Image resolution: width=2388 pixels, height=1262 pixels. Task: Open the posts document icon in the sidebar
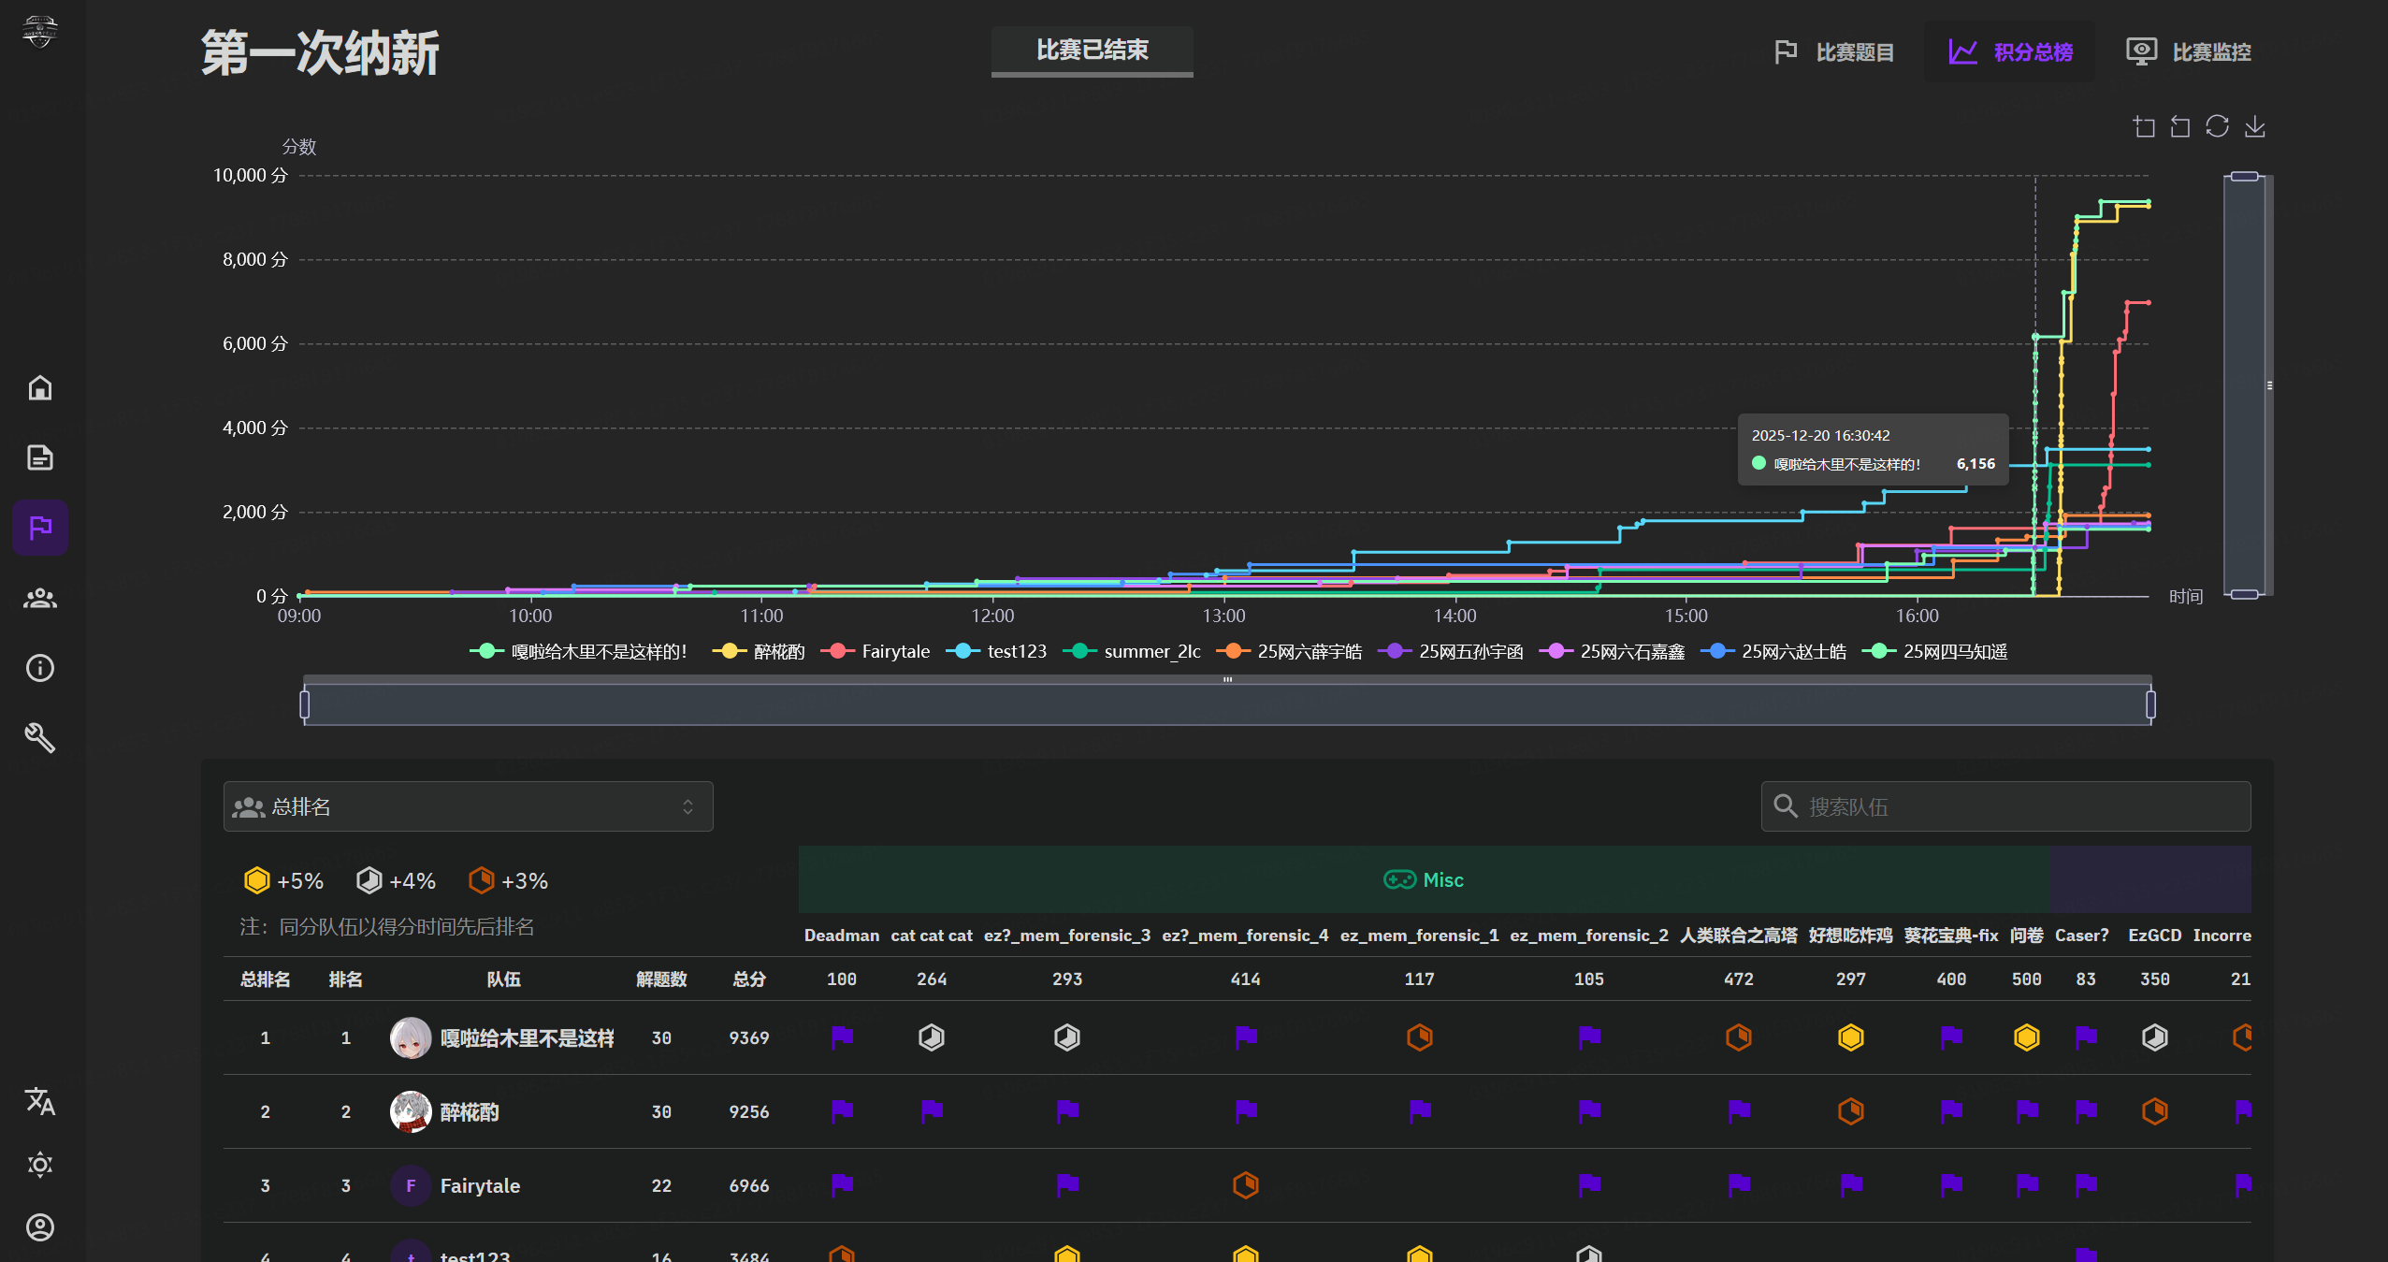[x=40, y=457]
